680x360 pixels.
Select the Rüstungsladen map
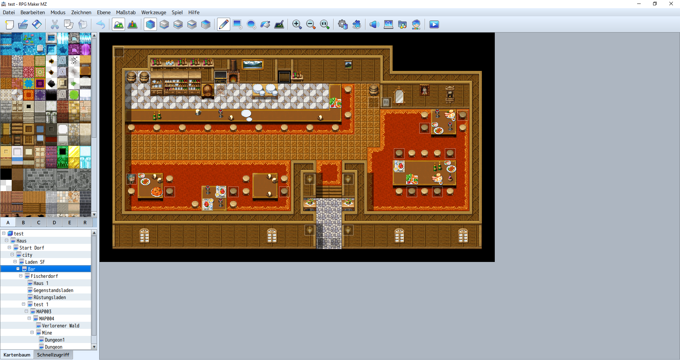(x=50, y=297)
